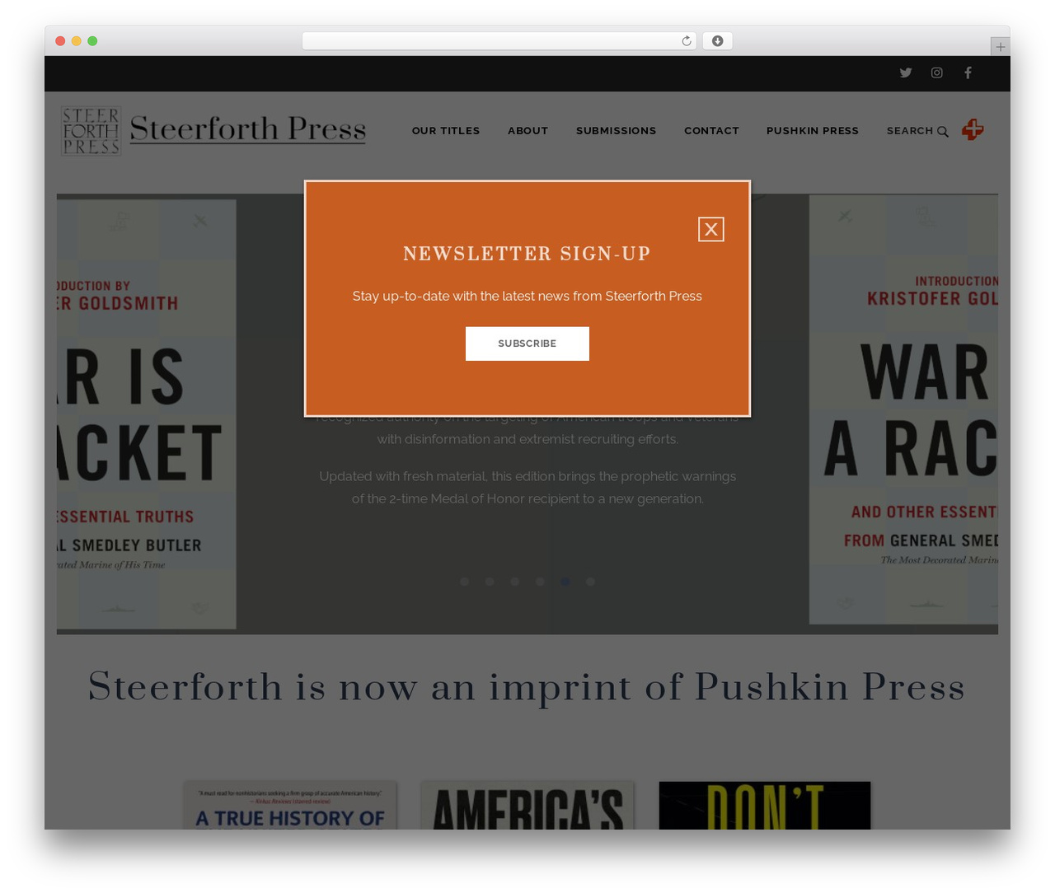
Task: Open the Don't book cover thumbnail
Action: pos(765,806)
